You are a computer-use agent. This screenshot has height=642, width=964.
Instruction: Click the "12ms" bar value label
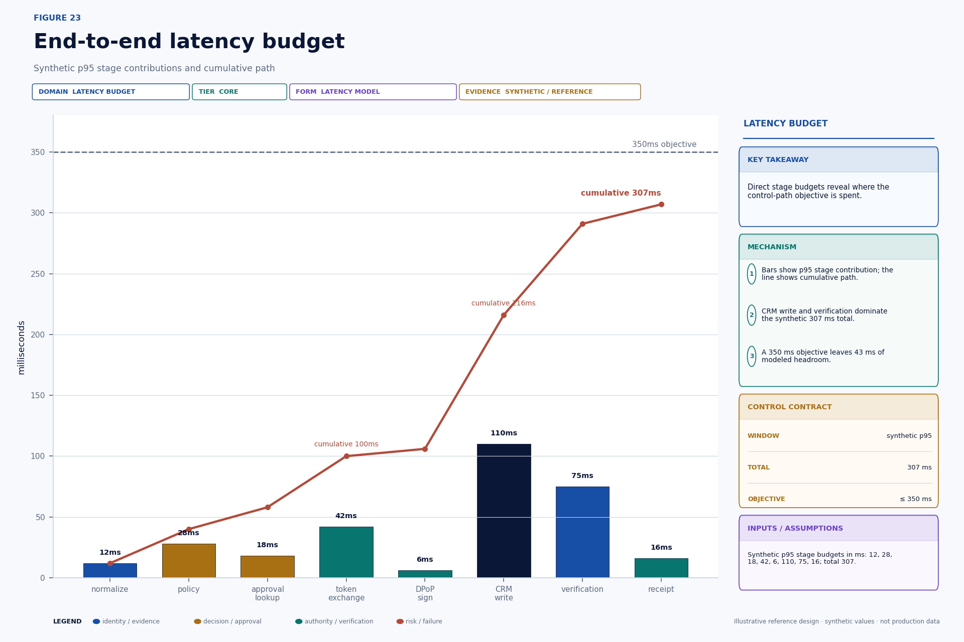tap(110, 553)
